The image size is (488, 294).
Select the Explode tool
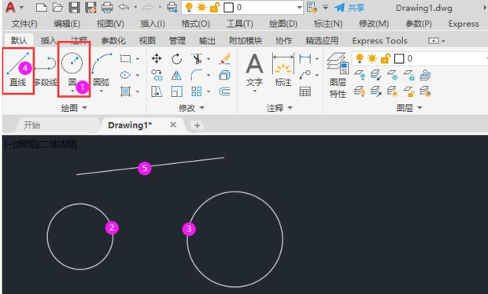224,75
